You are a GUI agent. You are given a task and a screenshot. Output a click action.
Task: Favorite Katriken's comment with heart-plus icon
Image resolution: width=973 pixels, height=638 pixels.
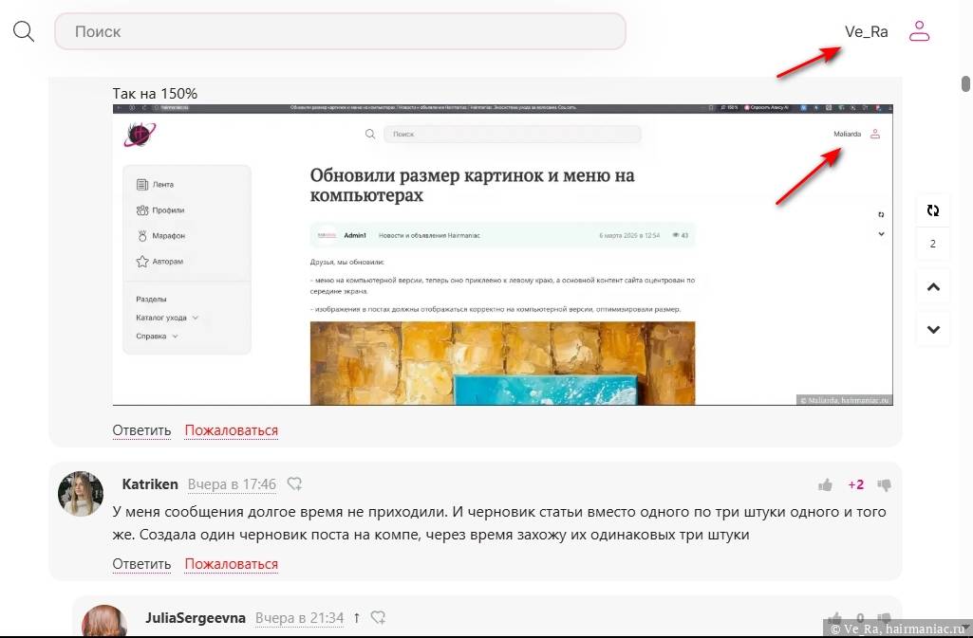pos(295,484)
